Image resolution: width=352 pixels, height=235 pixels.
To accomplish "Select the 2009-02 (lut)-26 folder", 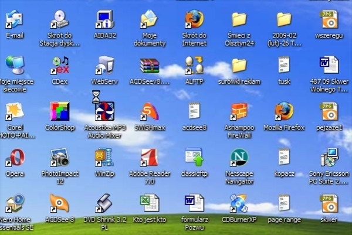I will tap(284, 19).
